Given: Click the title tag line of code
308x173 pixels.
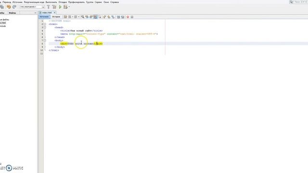Looking at the screenshot, I should point(81,31).
